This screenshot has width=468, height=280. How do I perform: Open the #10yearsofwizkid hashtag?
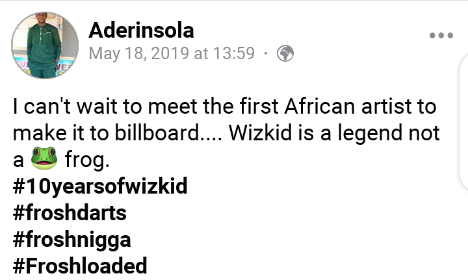coord(100,186)
